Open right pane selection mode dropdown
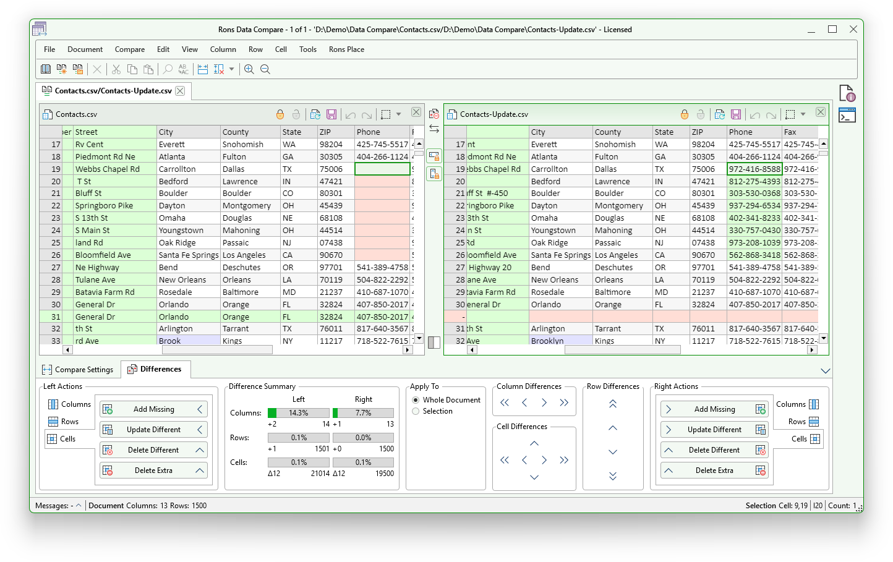This screenshot has height=562, width=893. click(803, 114)
